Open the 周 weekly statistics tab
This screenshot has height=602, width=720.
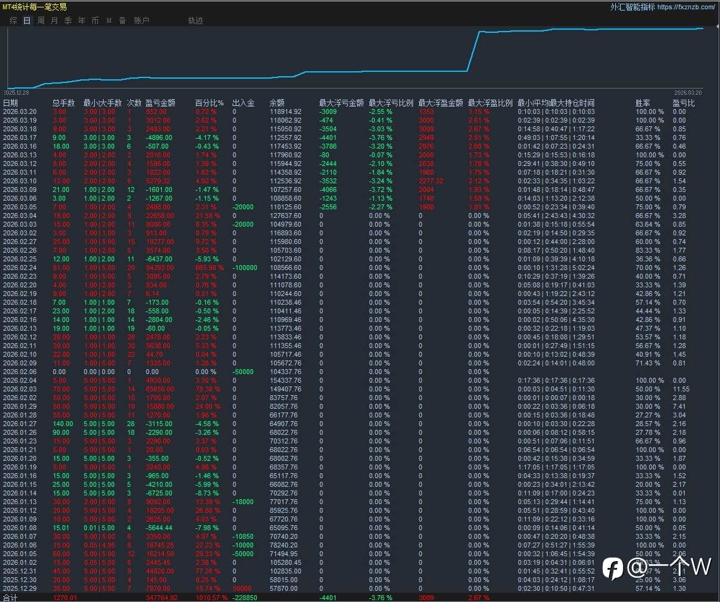click(x=41, y=20)
